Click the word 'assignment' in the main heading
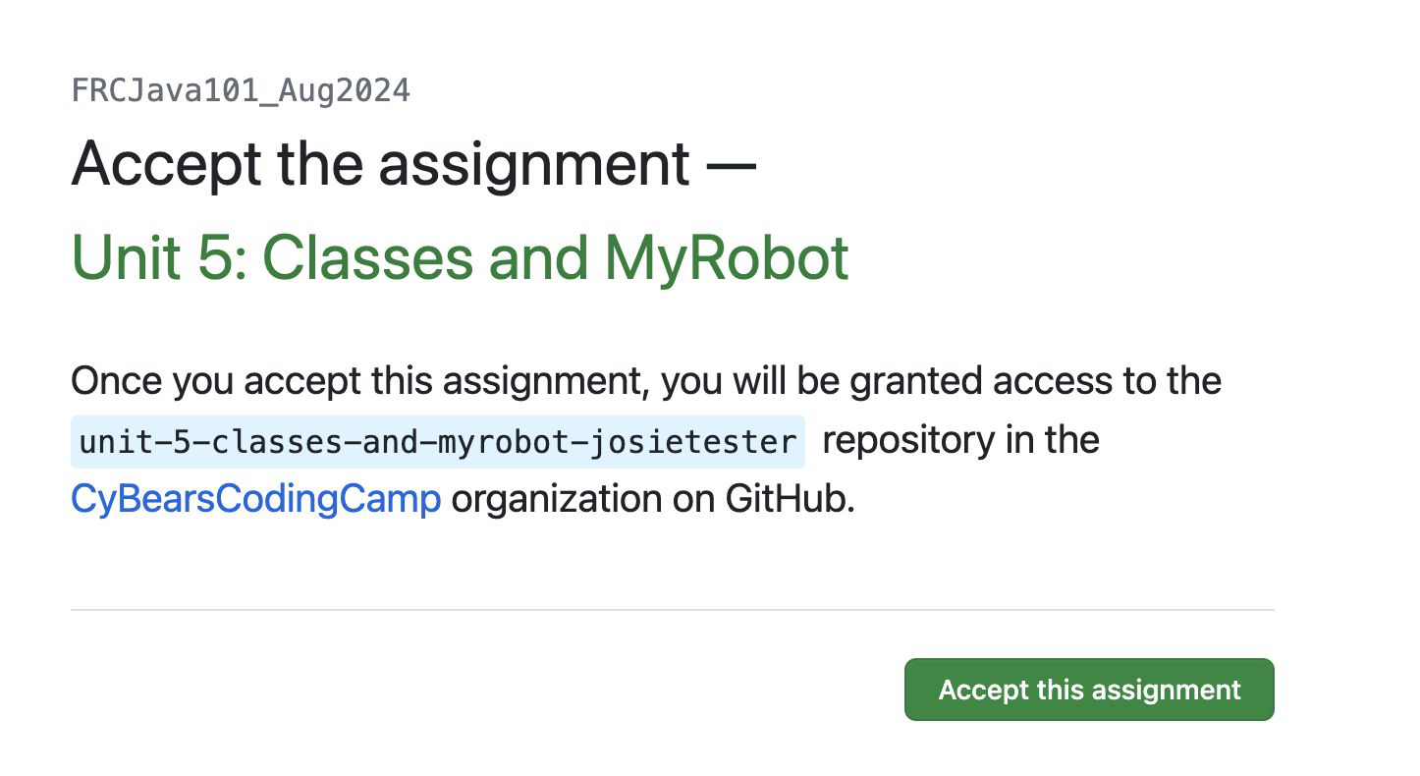1420x776 pixels. pyautogui.click(x=534, y=163)
